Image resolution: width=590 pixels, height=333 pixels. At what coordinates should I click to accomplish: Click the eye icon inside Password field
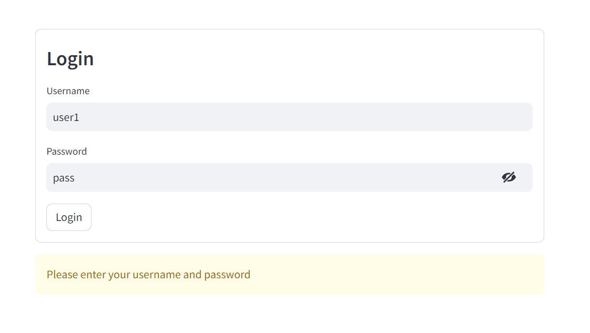508,177
